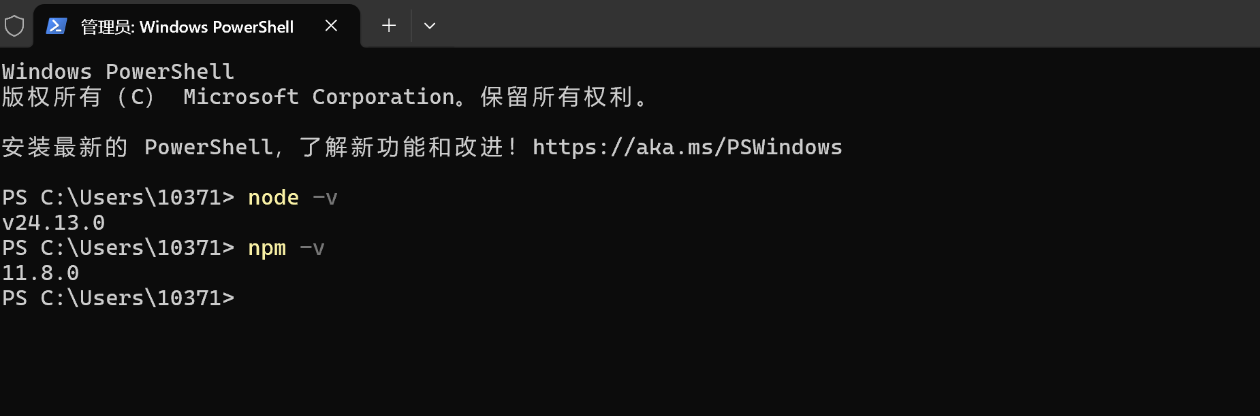Click the empty terminal background area

tap(613, 353)
